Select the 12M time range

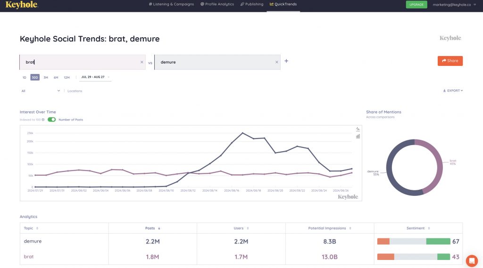67,78
